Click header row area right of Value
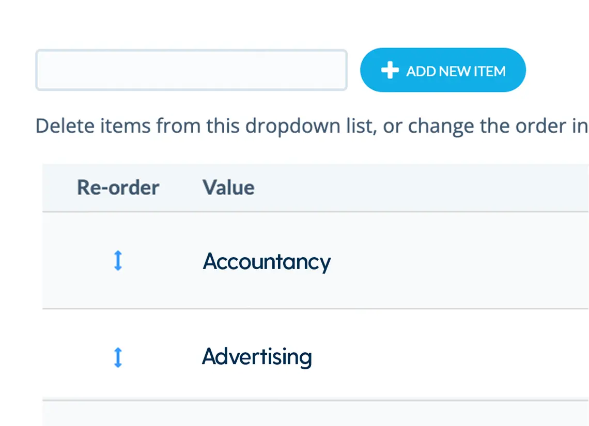Image resolution: width=589 pixels, height=426 pixels. pyautogui.click(x=419, y=187)
